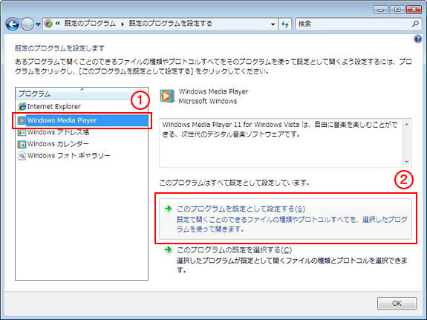Click このプログラムの既定を選択する(C)
Image resolution: width=427 pixels, height=320 pixels.
coord(286,260)
